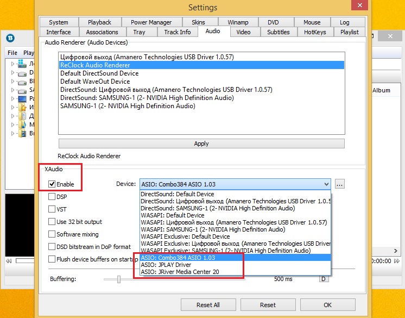Select the music folder icon in background tree
The height and width of the screenshot is (318, 405).
[23, 124]
